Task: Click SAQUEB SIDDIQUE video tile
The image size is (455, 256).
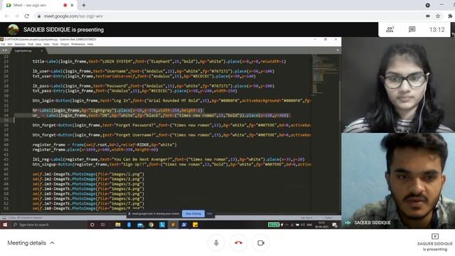Action: 398,181
